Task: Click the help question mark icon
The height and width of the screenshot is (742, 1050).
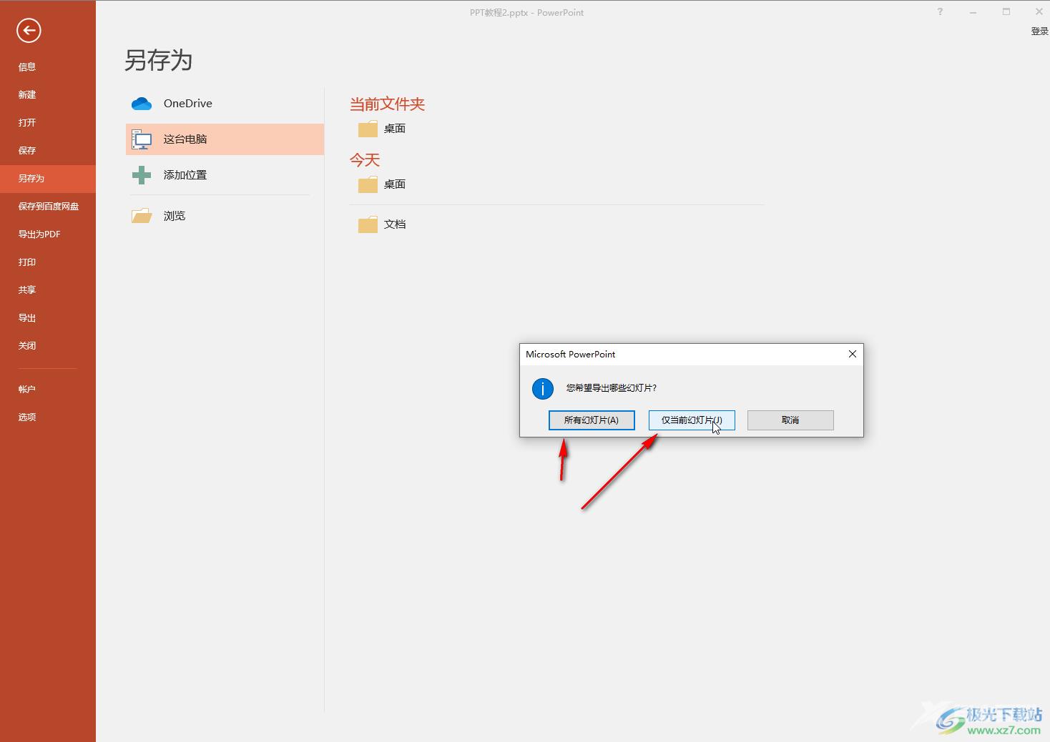Action: point(940,11)
